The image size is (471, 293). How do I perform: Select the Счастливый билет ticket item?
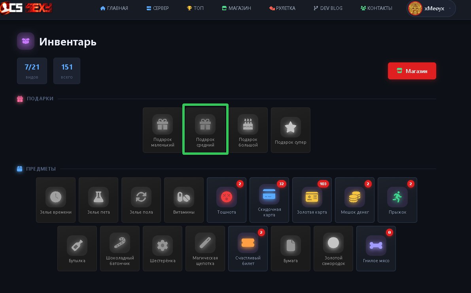click(x=248, y=249)
